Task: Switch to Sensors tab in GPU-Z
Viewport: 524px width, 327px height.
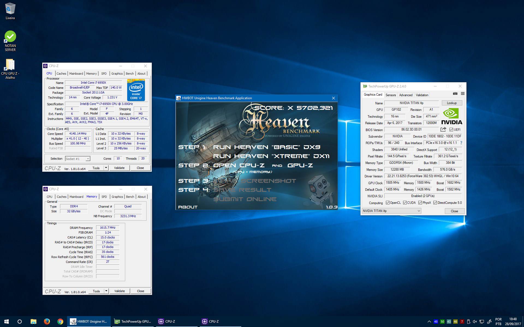Action: 391,95
